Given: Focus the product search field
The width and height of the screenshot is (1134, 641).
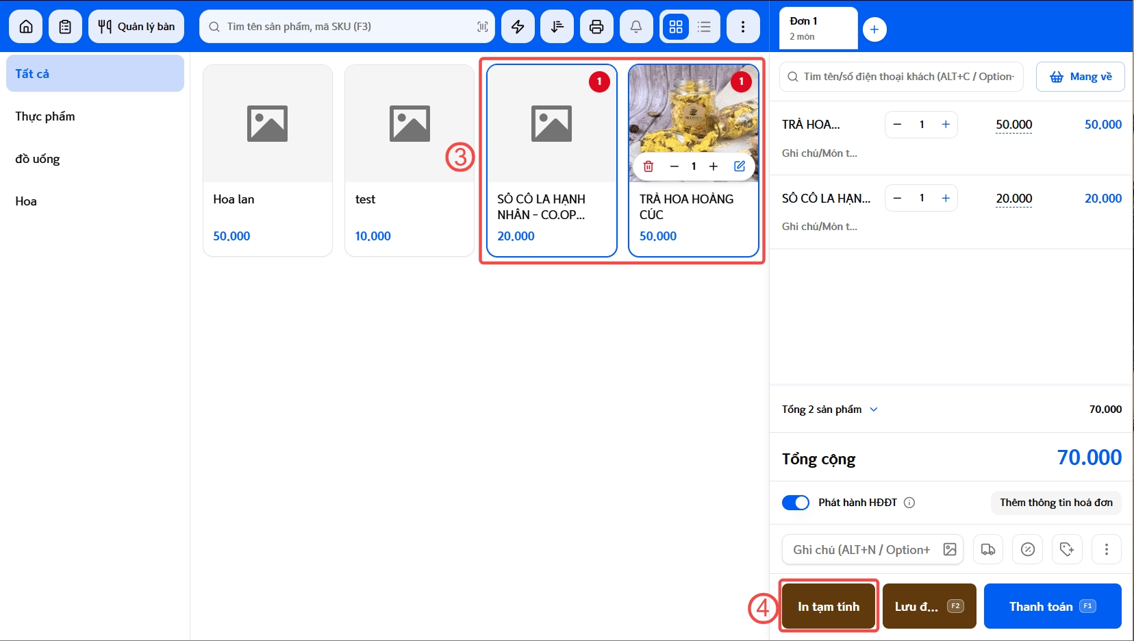Looking at the screenshot, I should point(346,27).
